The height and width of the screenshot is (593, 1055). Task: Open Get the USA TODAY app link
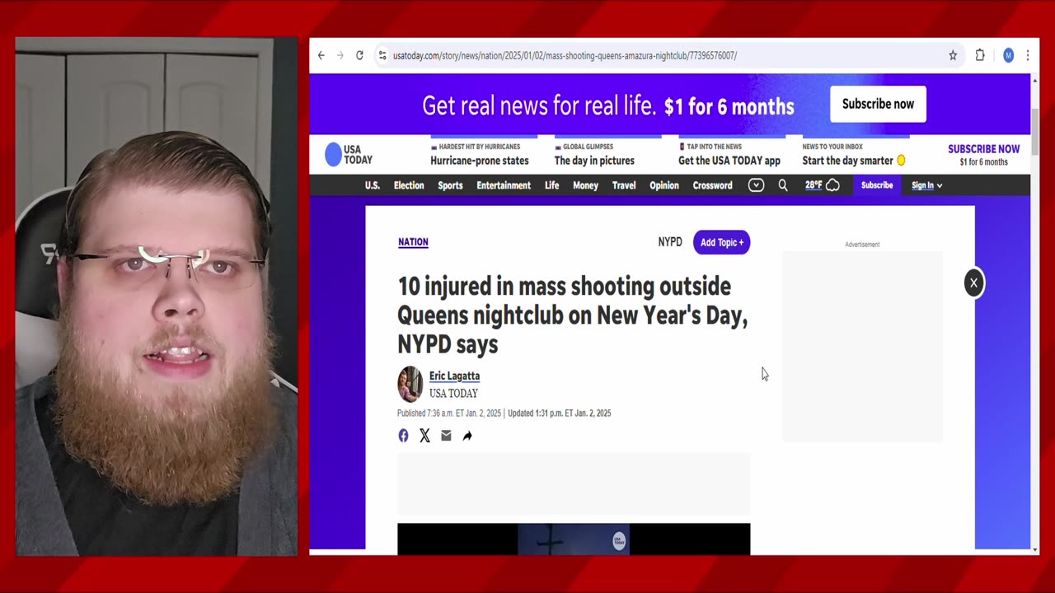(729, 161)
